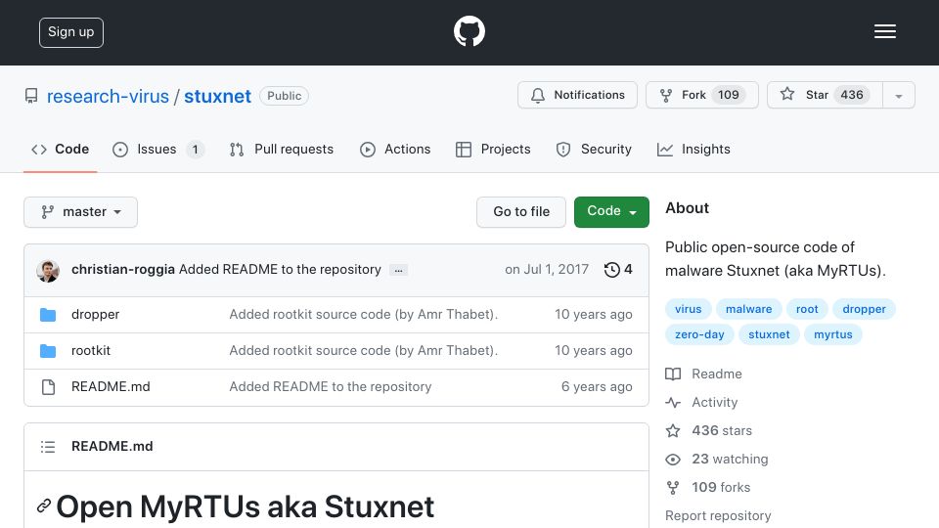This screenshot has height=528, width=939.
Task: Switch to the Code tab
Action: click(x=60, y=149)
